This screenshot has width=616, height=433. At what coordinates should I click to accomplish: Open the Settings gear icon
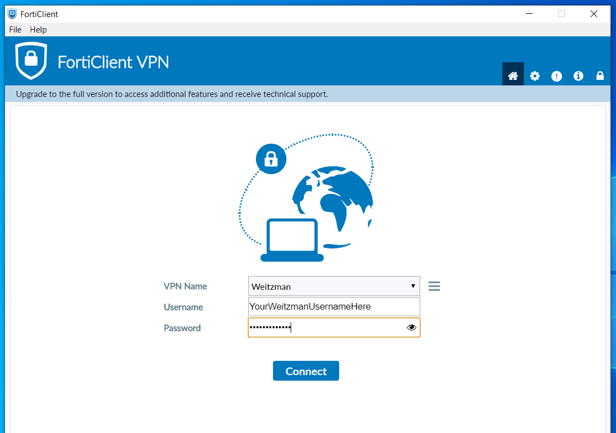535,76
